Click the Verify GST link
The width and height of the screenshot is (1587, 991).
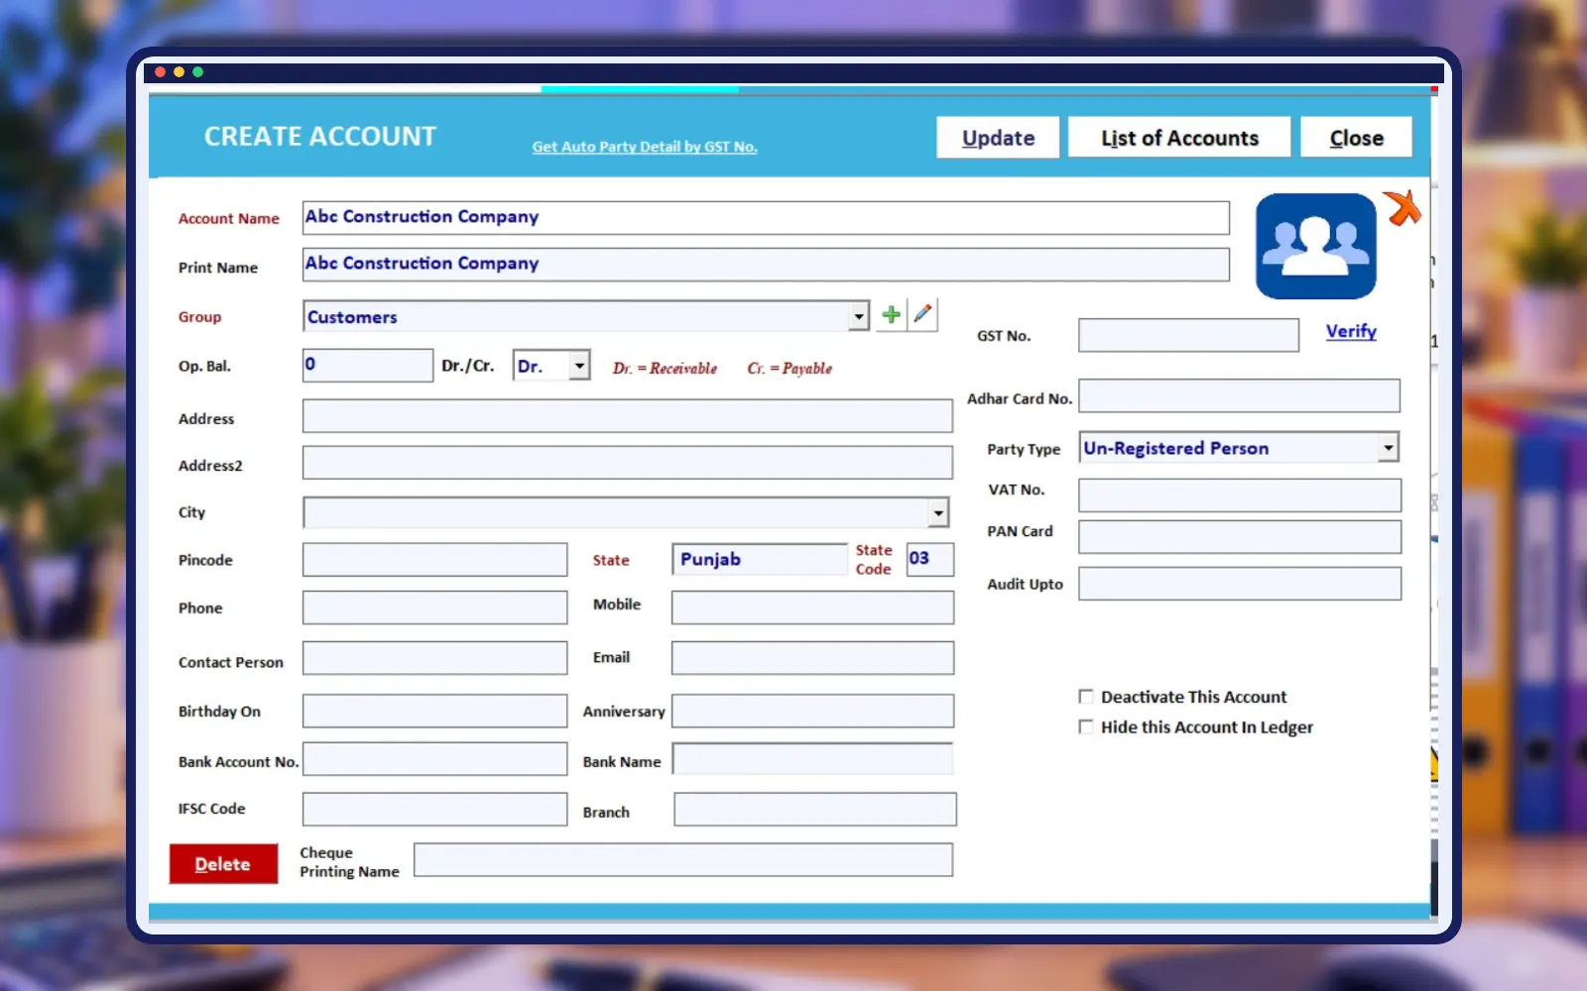(1351, 331)
